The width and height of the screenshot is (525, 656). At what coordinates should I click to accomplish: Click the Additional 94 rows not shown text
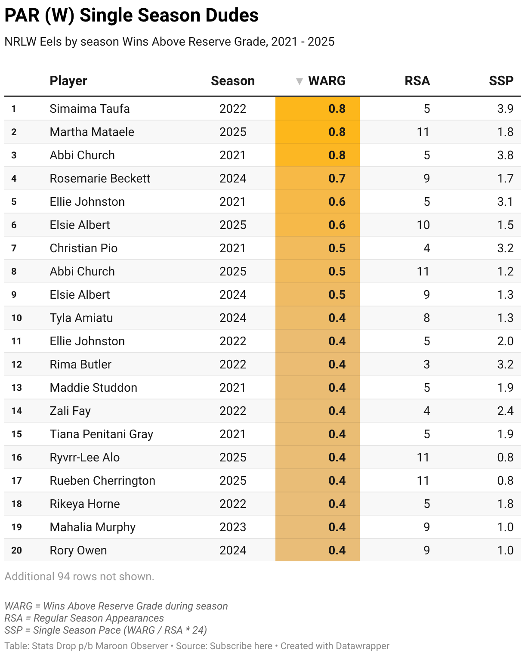79,576
